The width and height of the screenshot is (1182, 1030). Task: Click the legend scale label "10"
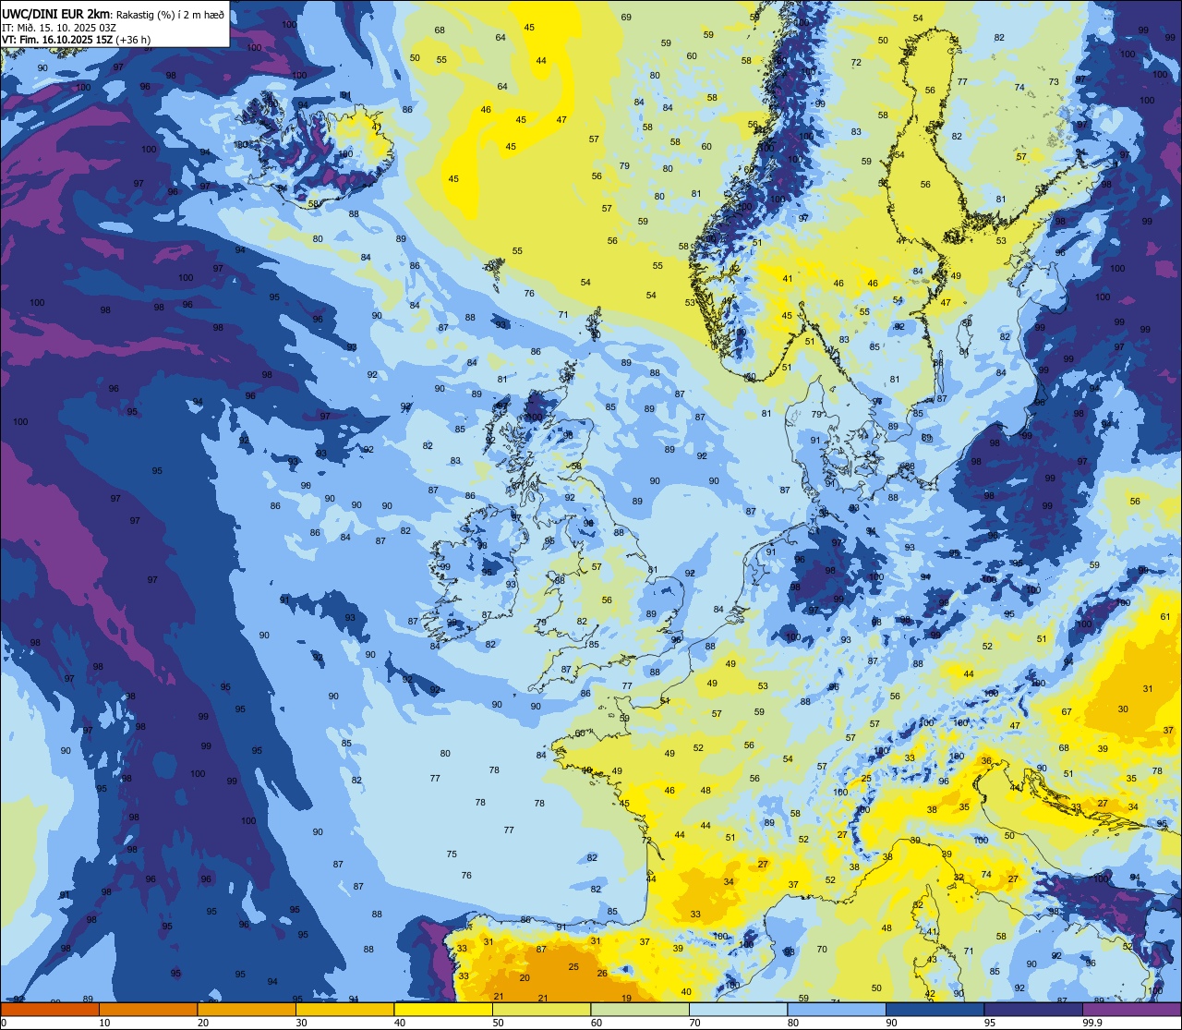104,1023
